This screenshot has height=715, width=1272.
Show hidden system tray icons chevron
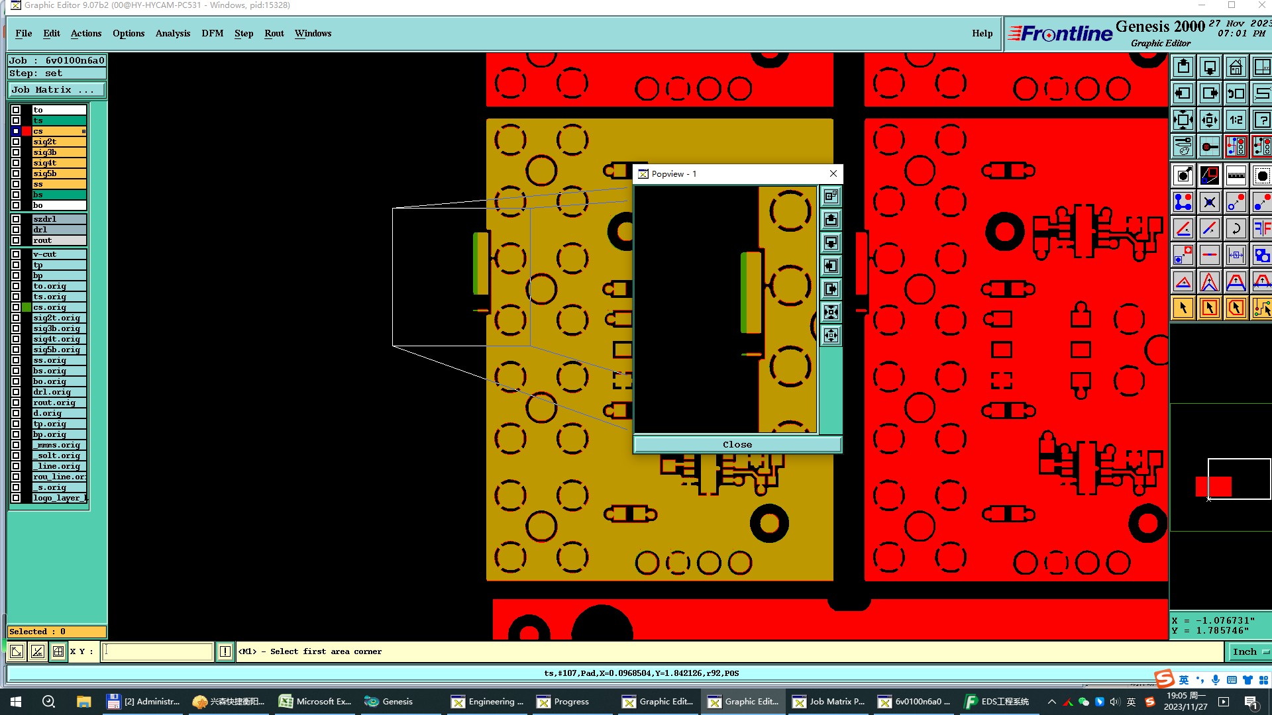coord(1051,702)
